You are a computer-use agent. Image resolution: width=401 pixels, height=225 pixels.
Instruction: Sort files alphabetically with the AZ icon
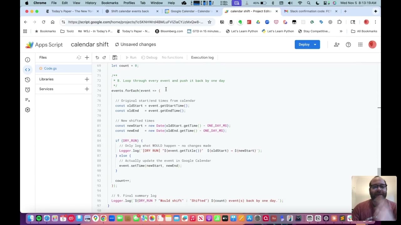click(79, 57)
